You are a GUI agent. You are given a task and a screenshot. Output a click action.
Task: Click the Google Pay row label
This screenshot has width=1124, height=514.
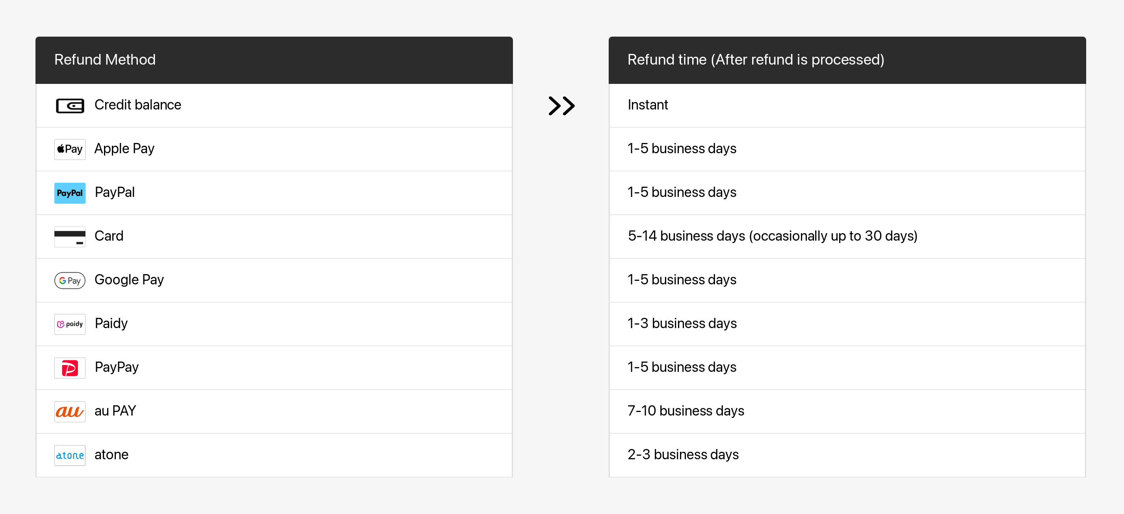click(129, 280)
